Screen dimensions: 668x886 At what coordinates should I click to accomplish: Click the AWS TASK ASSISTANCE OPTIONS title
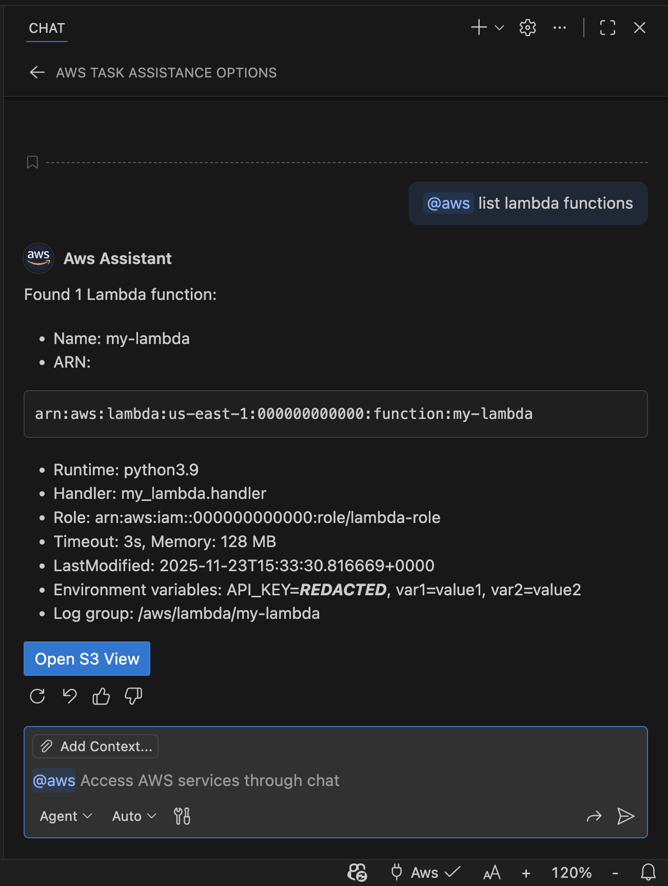[x=166, y=73]
